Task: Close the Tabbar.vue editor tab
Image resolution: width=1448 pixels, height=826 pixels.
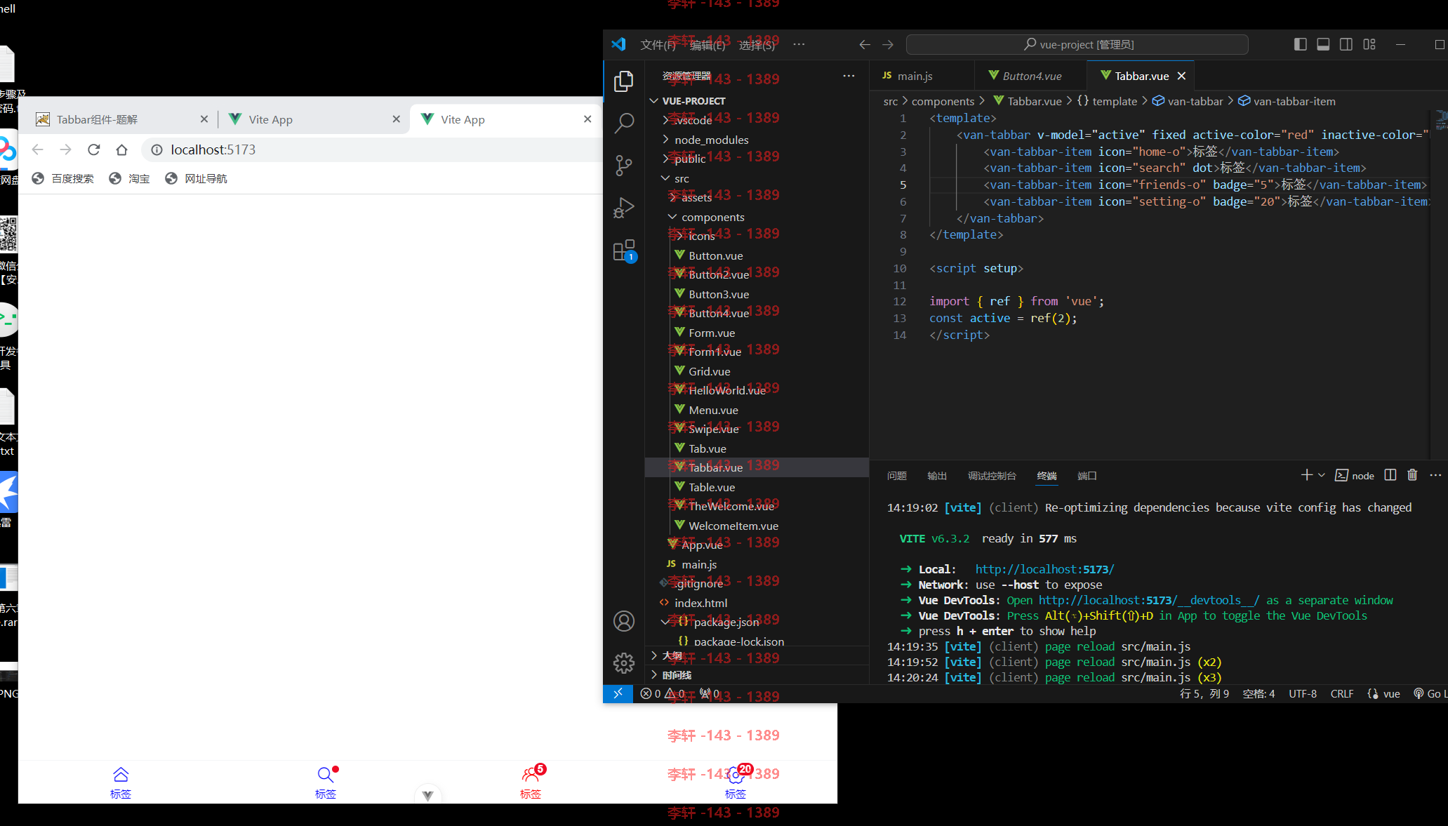Action: point(1181,76)
